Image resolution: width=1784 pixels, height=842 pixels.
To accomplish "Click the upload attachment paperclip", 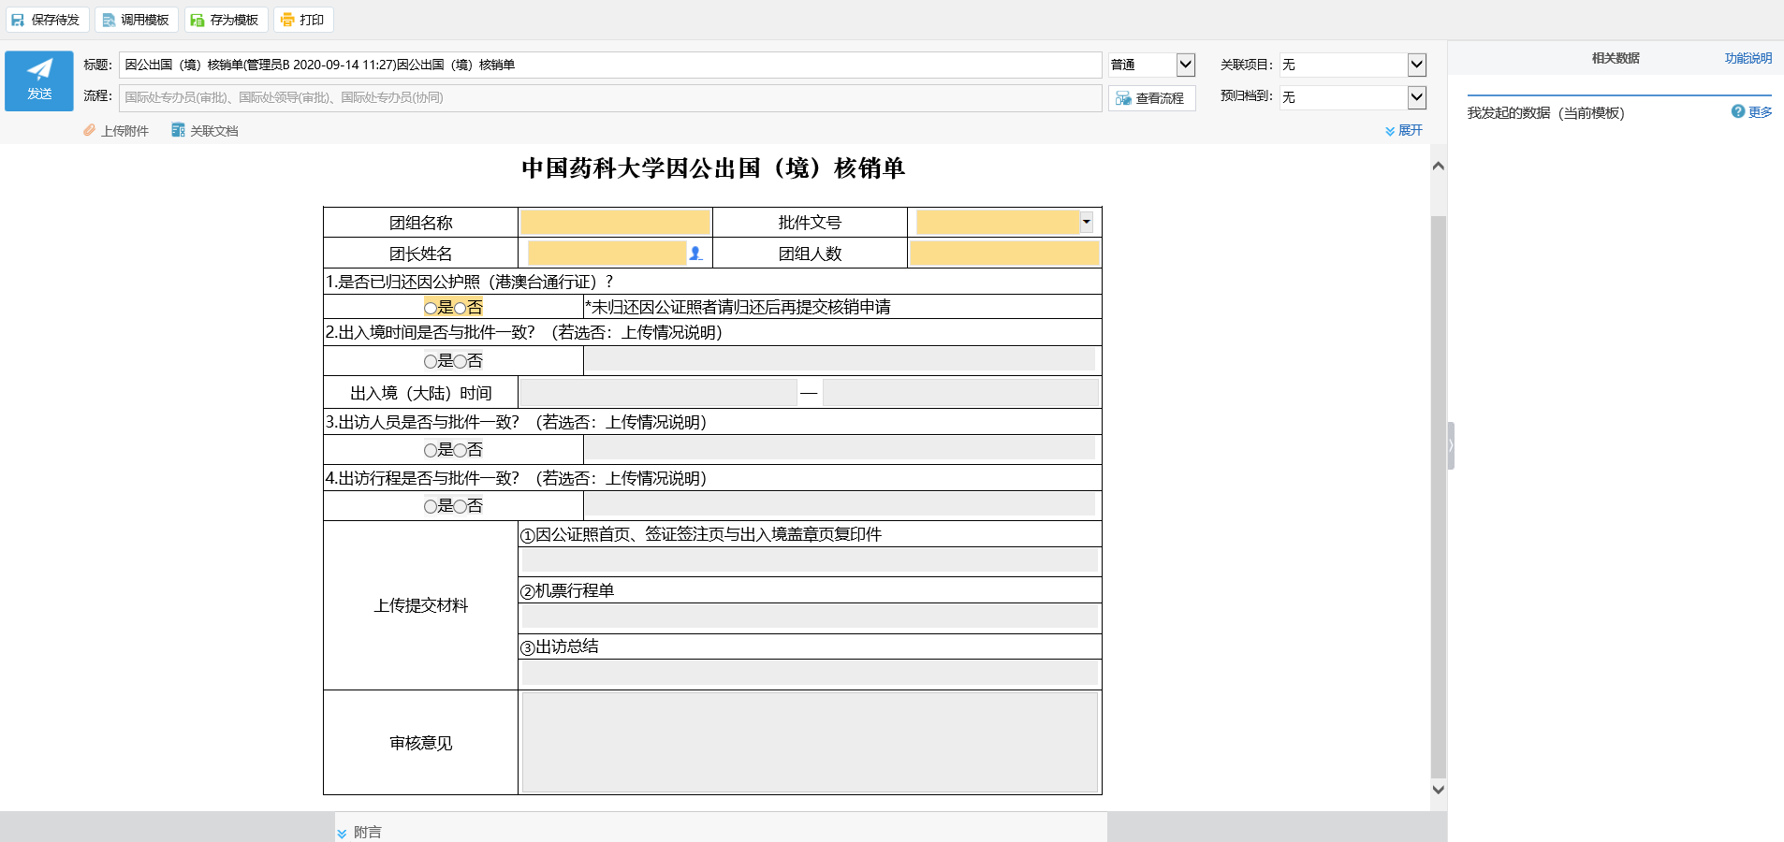I will [90, 131].
